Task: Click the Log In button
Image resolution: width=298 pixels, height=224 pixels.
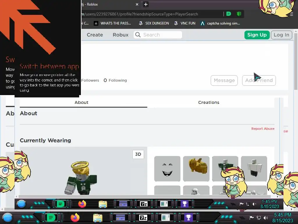Action: coord(281,35)
